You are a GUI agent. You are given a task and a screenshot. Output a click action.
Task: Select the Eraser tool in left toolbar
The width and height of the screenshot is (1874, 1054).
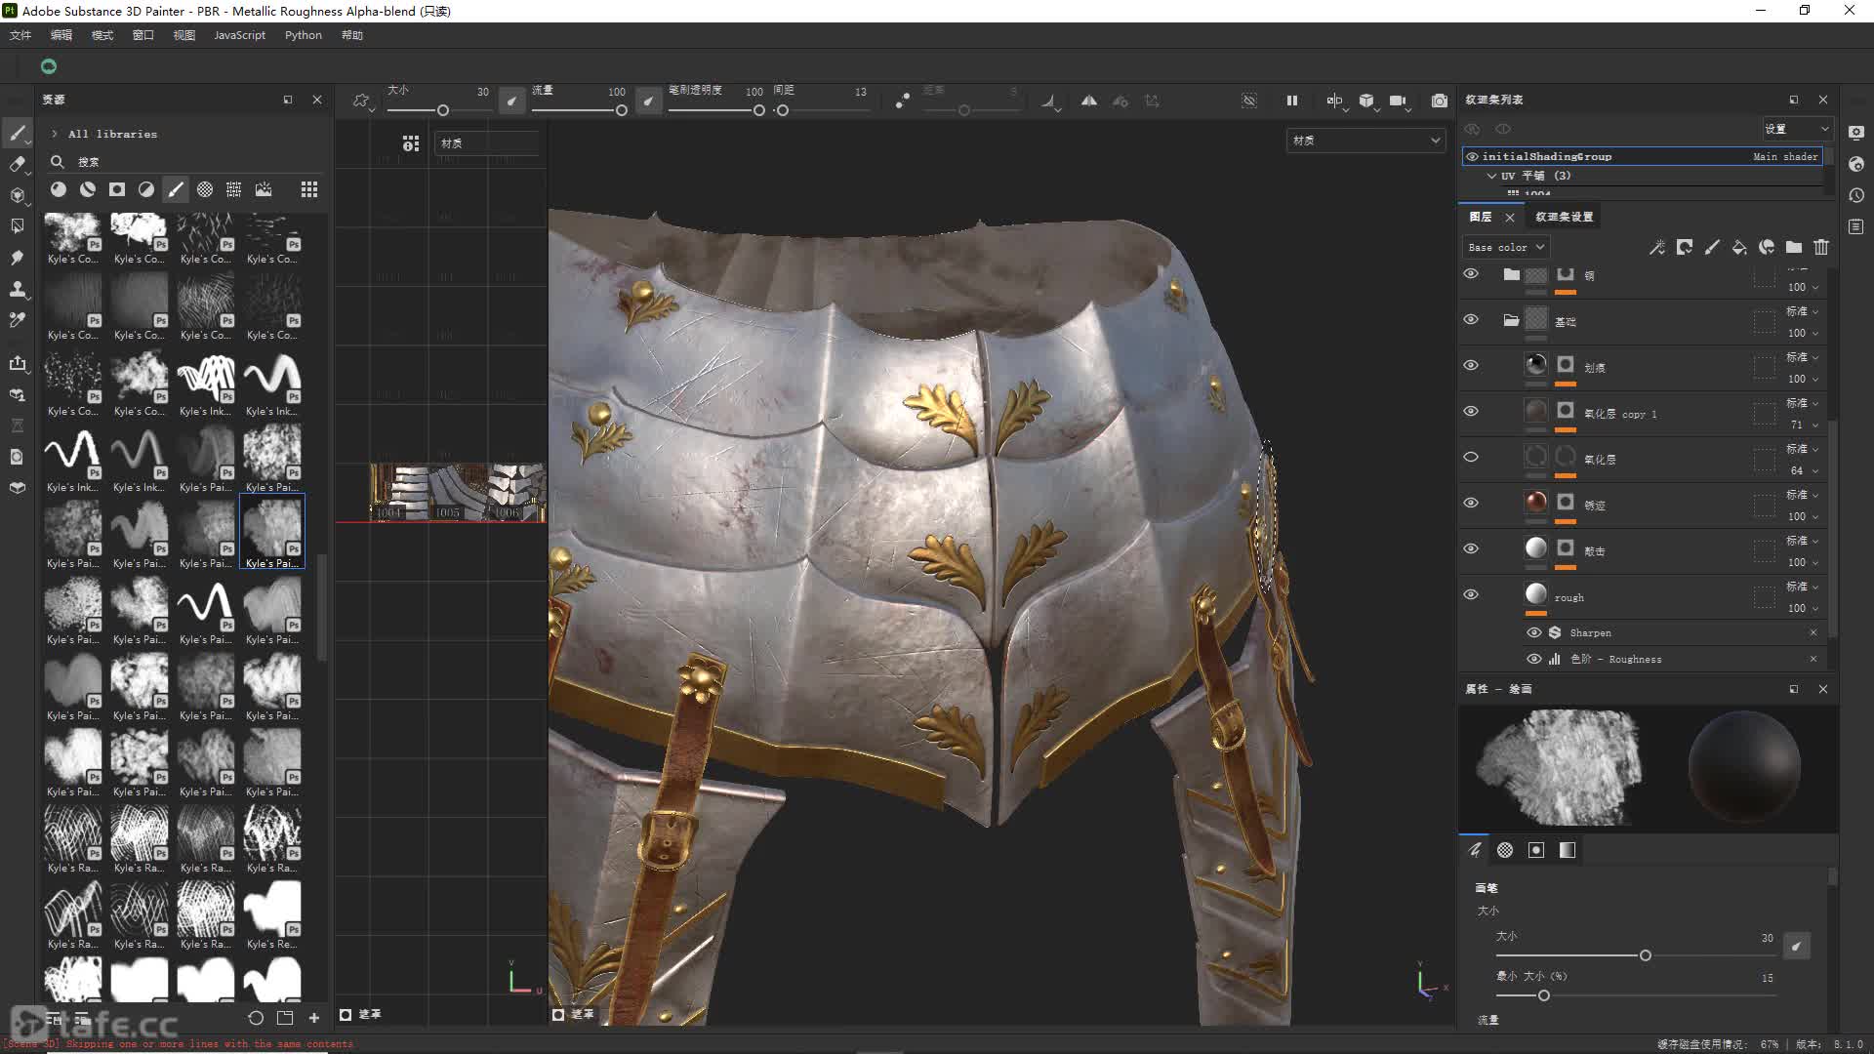(x=18, y=164)
